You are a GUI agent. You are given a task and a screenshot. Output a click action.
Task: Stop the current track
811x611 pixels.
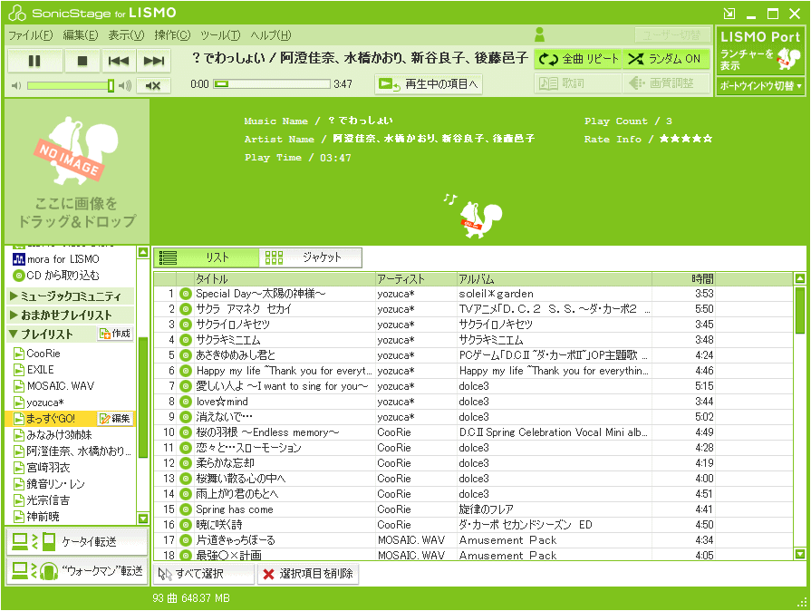(82, 61)
